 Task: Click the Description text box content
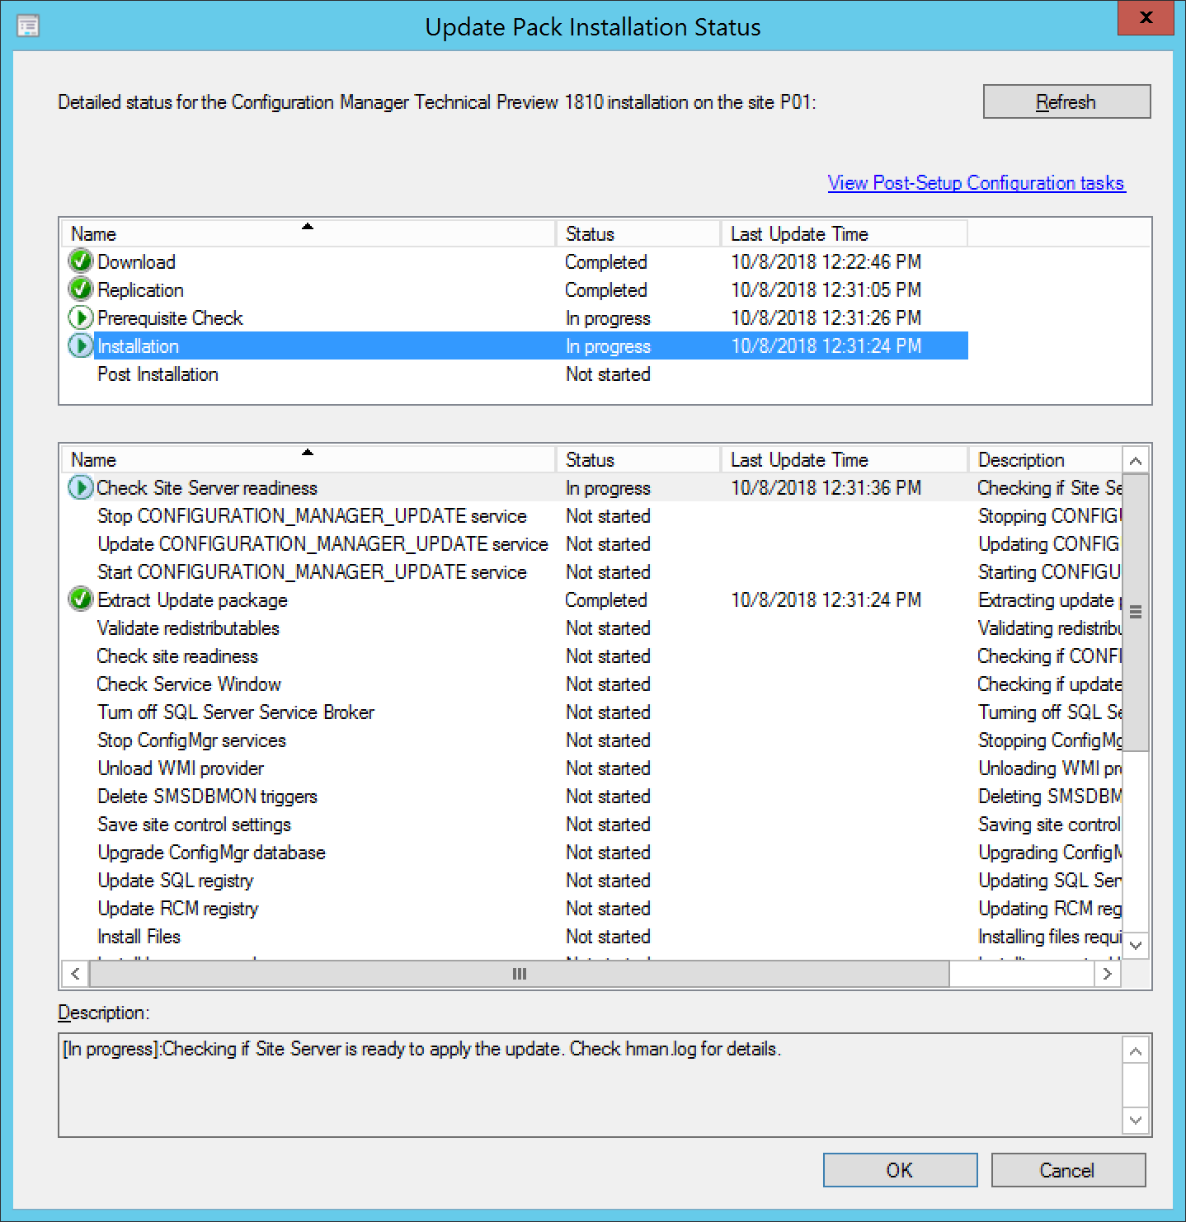tap(591, 1085)
